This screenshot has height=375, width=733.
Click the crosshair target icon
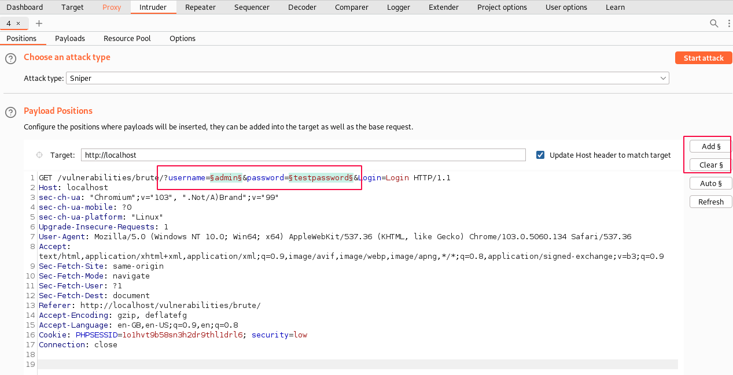point(39,155)
